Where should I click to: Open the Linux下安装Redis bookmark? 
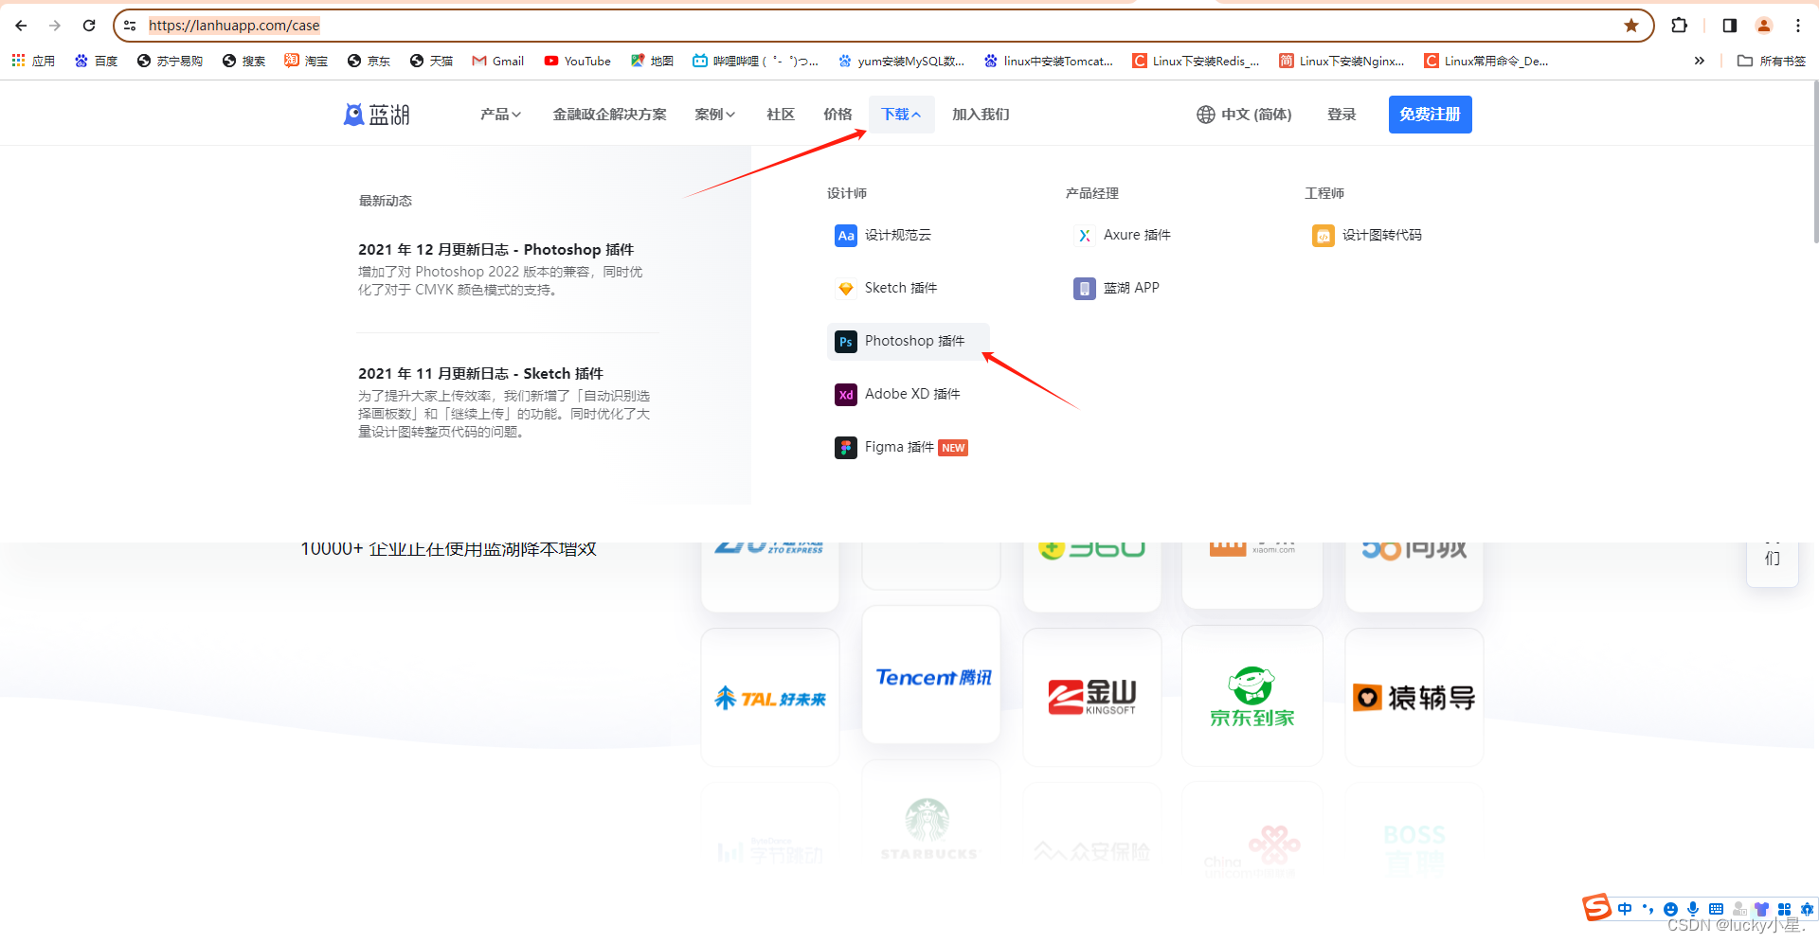pos(1196,61)
